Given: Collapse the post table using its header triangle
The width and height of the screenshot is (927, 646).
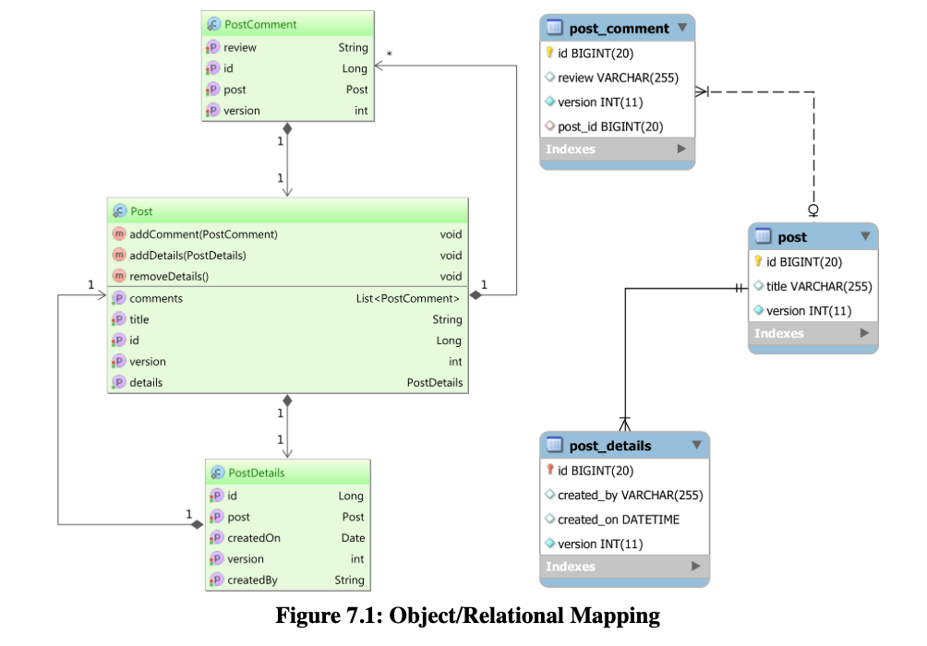Looking at the screenshot, I should click(865, 236).
